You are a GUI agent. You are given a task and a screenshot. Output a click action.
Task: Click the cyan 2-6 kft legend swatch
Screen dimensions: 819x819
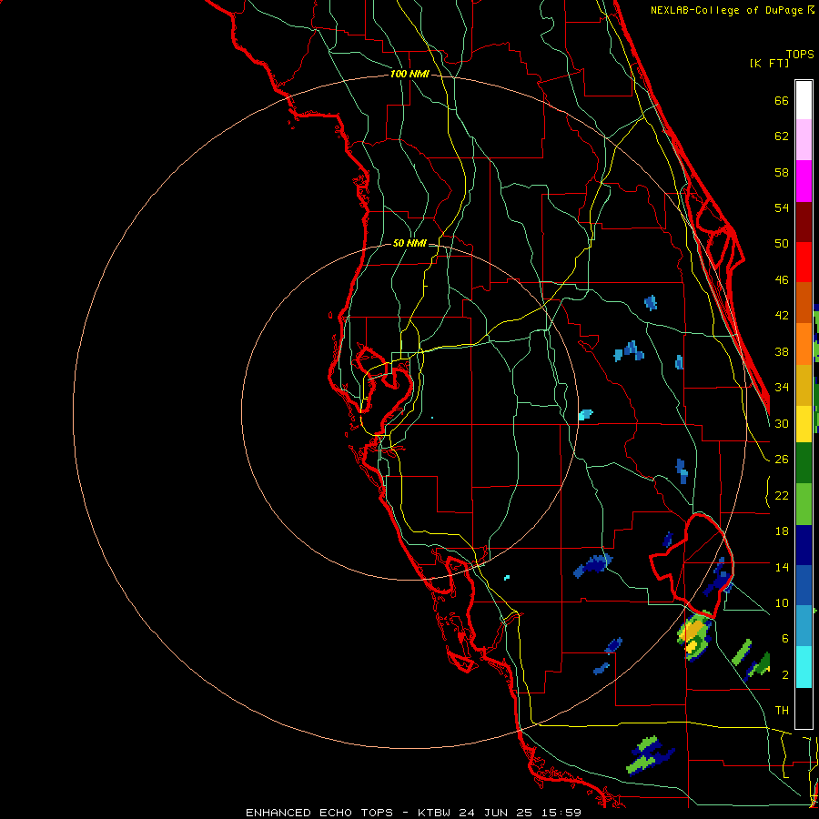click(804, 666)
